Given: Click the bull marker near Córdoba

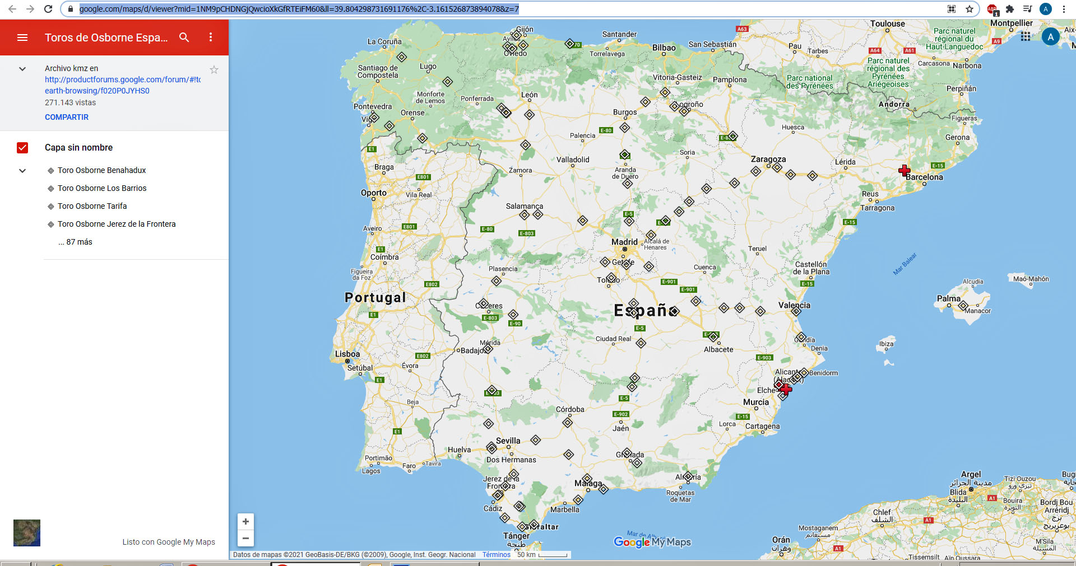Looking at the screenshot, I should click(x=568, y=422).
